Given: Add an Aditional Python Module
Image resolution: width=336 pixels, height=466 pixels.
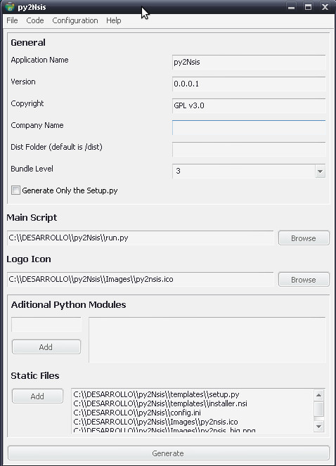Looking at the screenshot, I should click(x=46, y=347).
